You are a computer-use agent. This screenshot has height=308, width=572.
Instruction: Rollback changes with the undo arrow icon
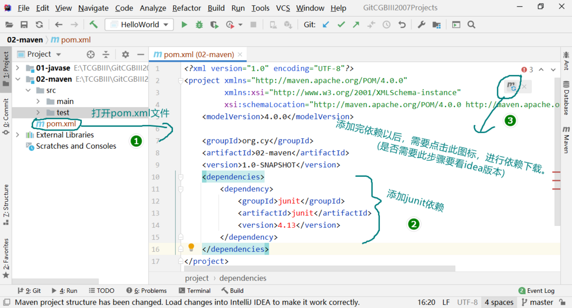click(402, 24)
